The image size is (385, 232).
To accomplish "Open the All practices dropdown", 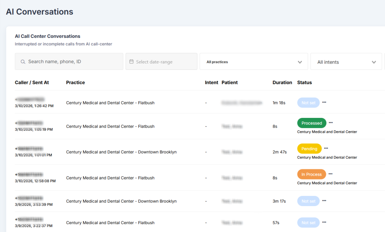I will point(254,62).
